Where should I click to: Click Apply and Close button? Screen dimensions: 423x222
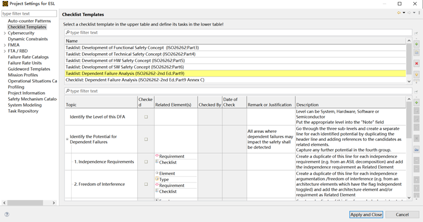366,215
